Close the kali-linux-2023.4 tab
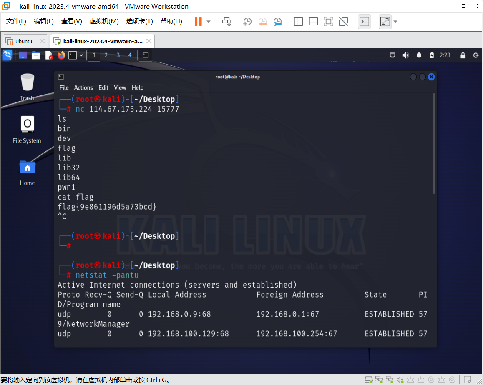Screen dimensions: 483x385 coord(148,41)
